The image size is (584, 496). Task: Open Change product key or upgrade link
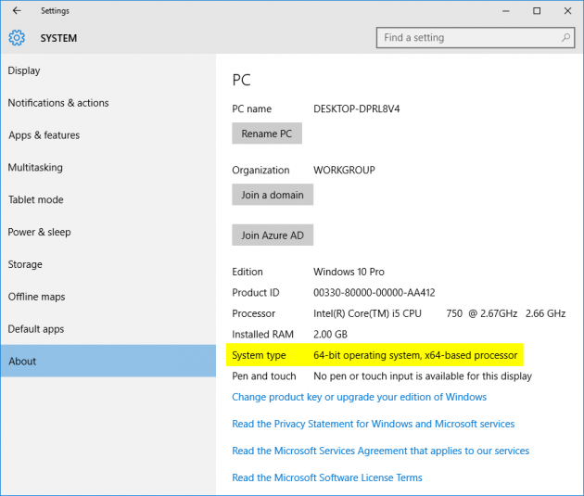pos(359,397)
